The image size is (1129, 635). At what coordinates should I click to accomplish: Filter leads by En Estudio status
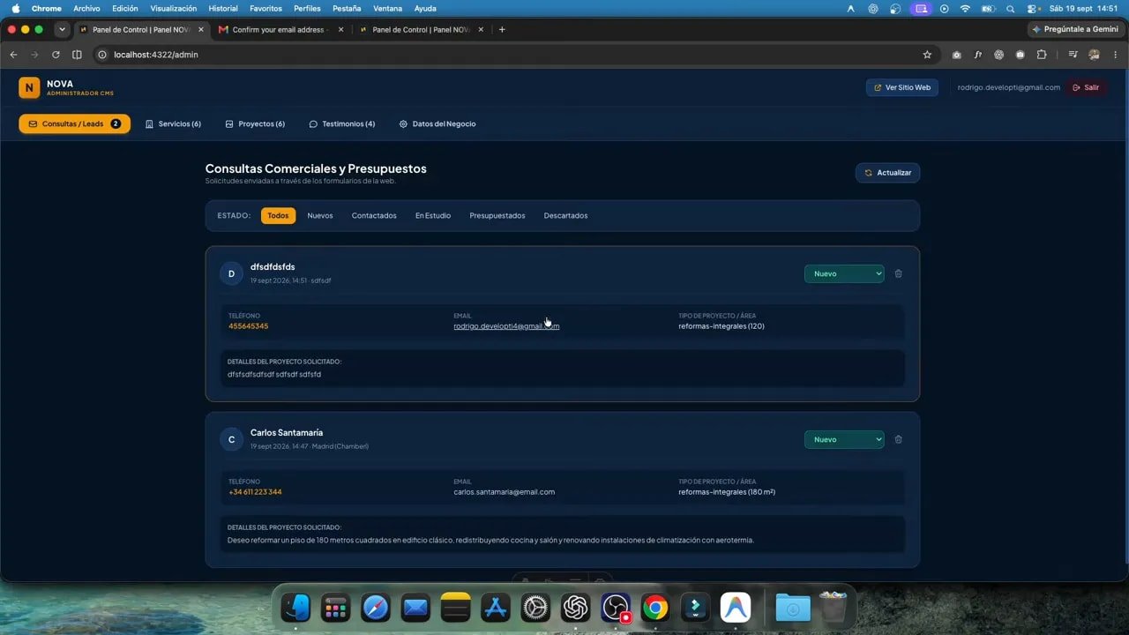click(433, 216)
